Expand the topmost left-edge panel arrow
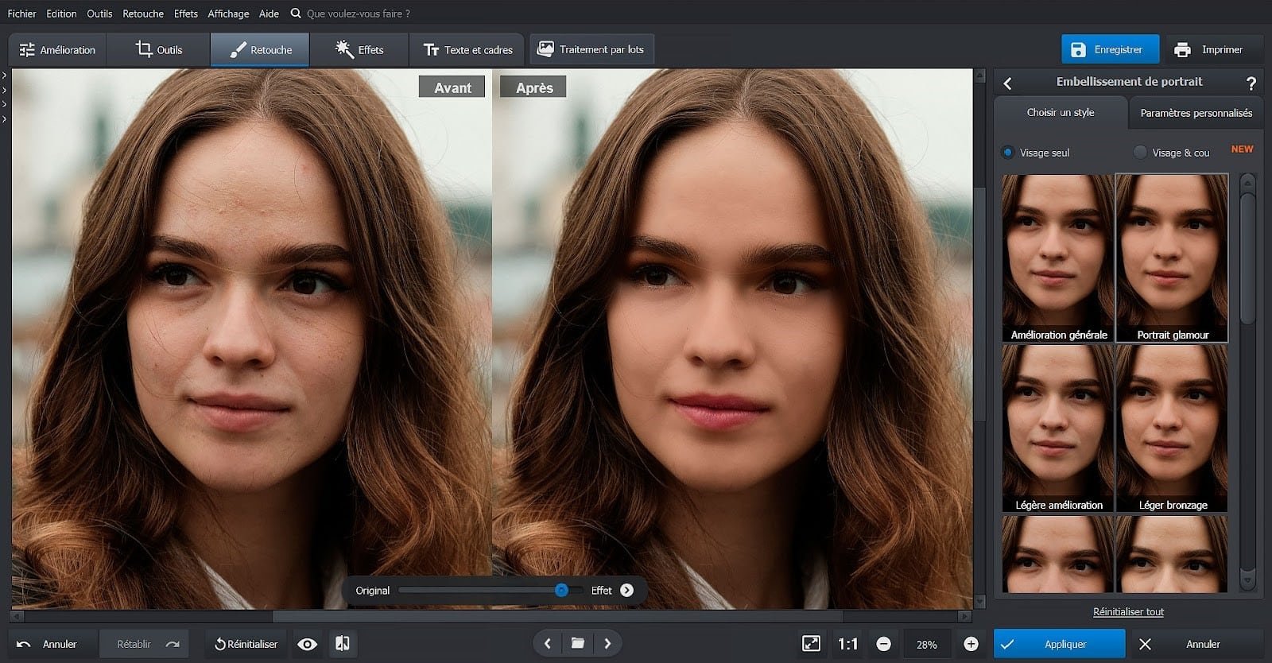Screen dimensions: 1272x663 4,76
